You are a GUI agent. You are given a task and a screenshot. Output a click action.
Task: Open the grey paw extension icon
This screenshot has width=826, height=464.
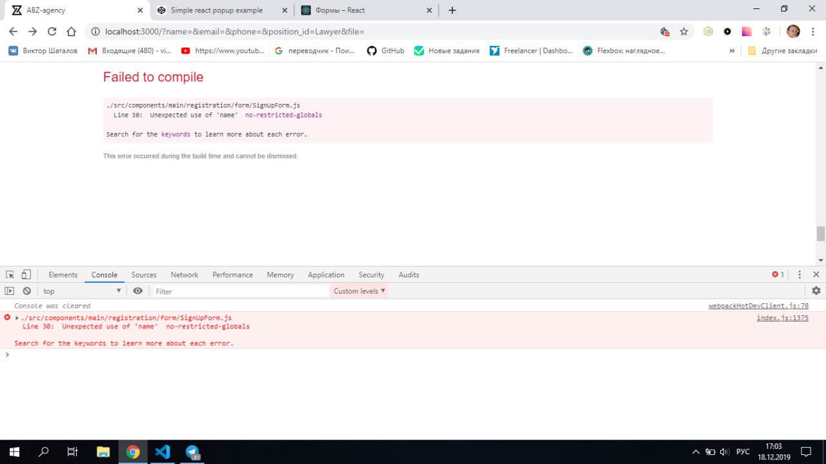pyautogui.click(x=767, y=31)
